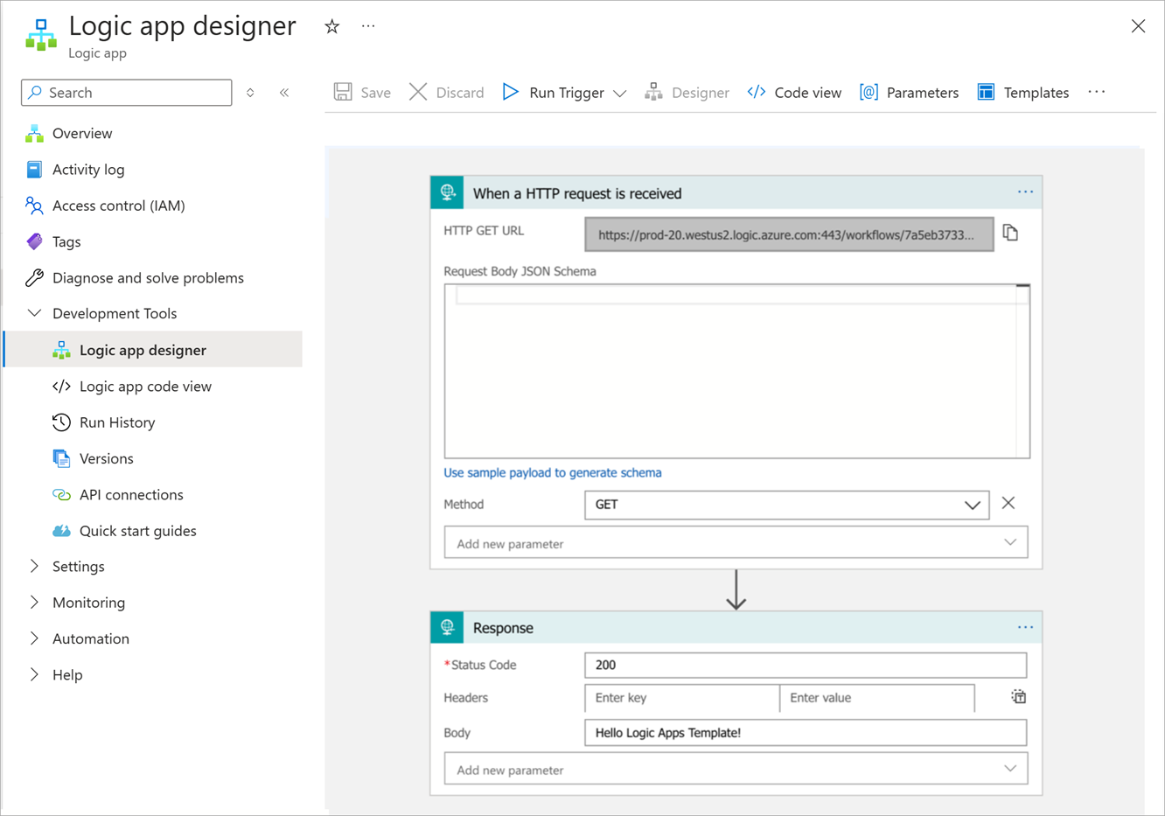Click the Run Trigger play icon
The width and height of the screenshot is (1165, 816).
click(511, 92)
